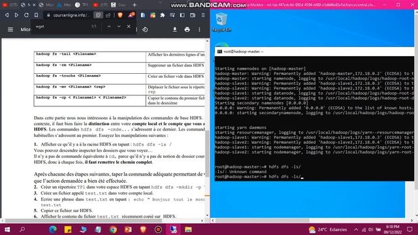Screen dimensions: 418x235
Task: Open the Brave wallet icon
Action: coord(193,15)
